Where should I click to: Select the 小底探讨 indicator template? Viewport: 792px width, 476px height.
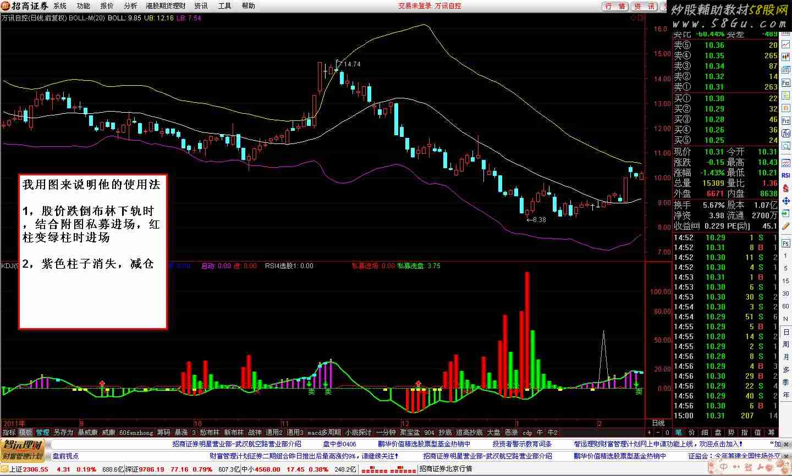358,433
